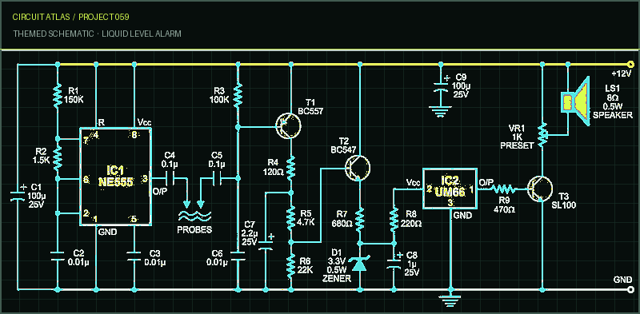This screenshot has height=314, width=640.
Task: Select the R6 22K resistor symbol
Action: pos(290,265)
